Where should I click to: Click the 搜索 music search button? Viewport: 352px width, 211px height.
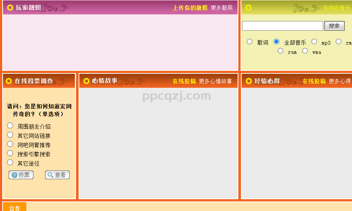334,26
